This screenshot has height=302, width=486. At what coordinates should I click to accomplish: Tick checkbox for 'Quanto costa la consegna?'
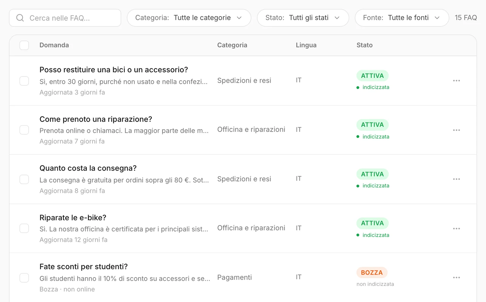pos(24,179)
